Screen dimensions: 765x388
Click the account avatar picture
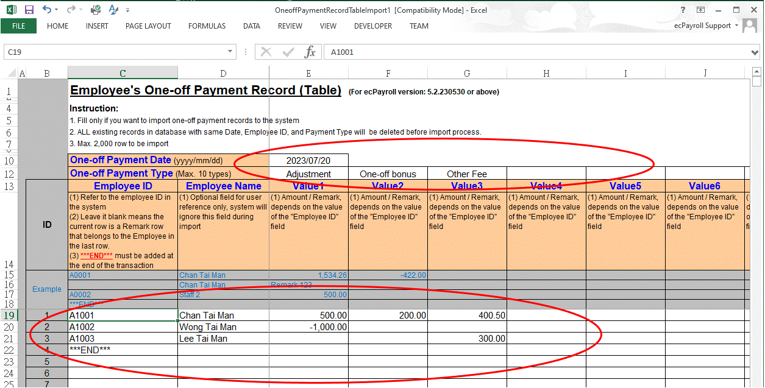pyautogui.click(x=750, y=26)
